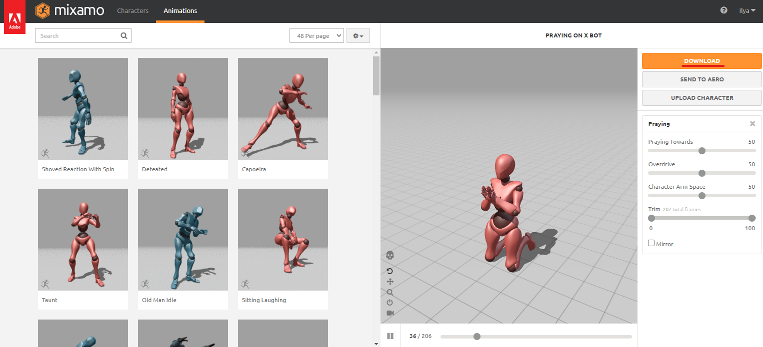Open the Mixamo home logo
The image size is (763, 347).
click(69, 10)
